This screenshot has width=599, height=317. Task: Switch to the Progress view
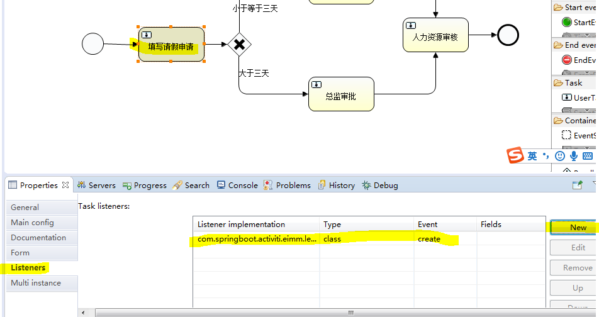(145, 186)
